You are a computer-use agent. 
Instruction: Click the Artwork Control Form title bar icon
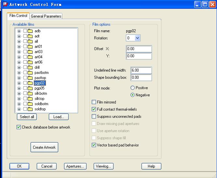pos(6,4)
